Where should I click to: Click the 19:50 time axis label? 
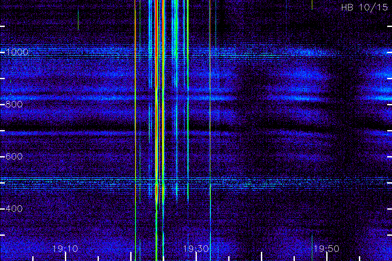pos(327,248)
